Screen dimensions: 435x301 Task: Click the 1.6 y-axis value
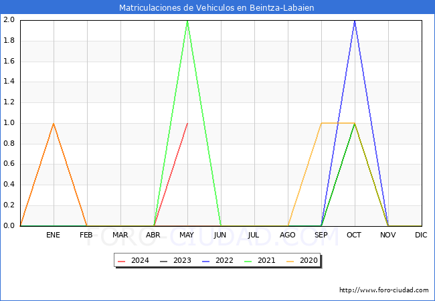click(9, 61)
